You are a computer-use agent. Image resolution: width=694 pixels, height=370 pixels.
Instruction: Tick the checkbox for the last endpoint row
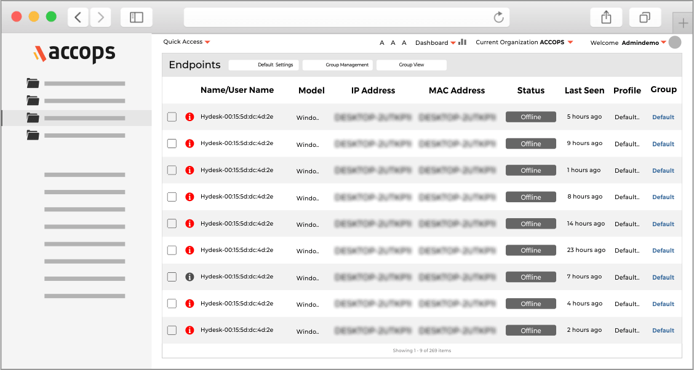tap(172, 330)
